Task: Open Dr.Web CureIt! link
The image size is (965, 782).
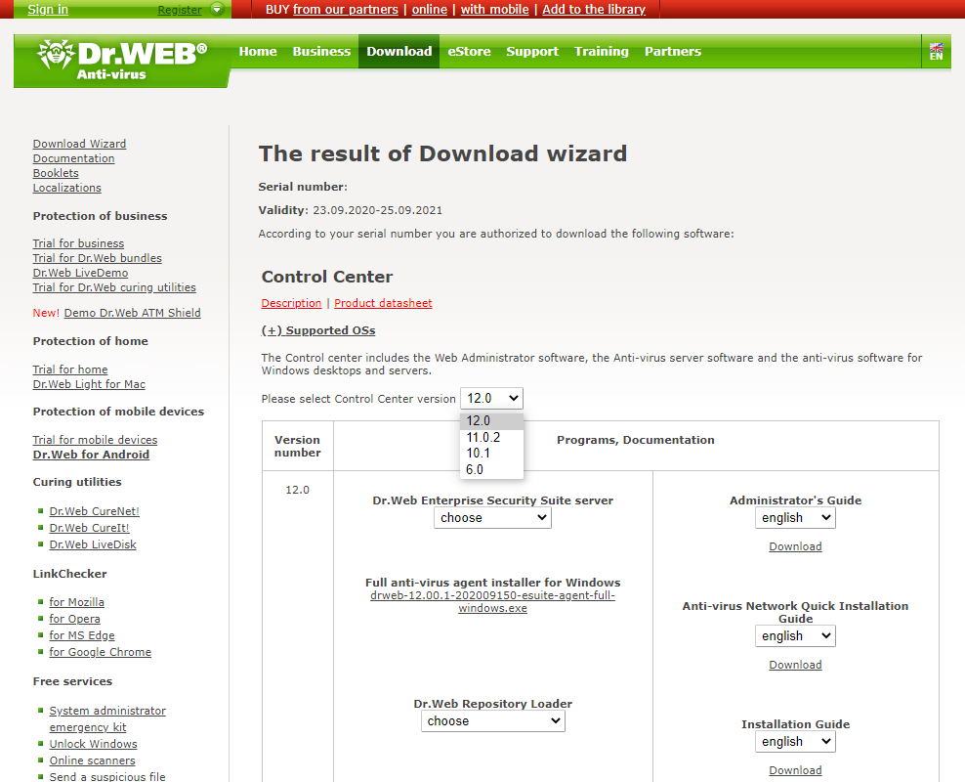Action: [89, 528]
